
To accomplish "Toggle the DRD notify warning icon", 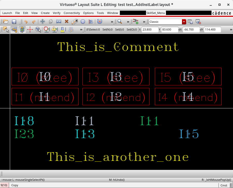I will (x=55, y=29).
